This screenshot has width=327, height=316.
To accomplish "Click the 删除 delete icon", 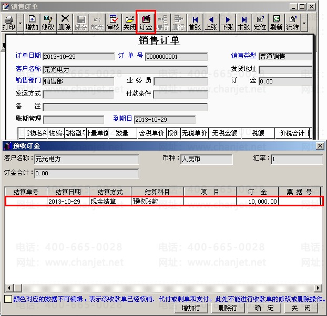I will (x=64, y=23).
